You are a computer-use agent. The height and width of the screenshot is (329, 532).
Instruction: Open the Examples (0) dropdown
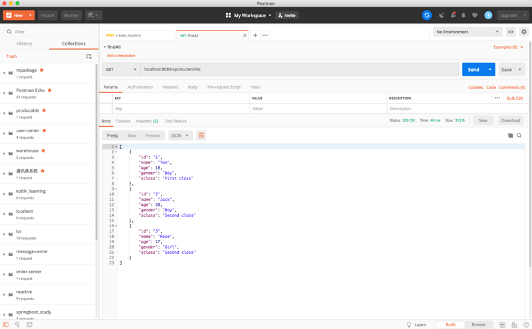pyautogui.click(x=508, y=47)
